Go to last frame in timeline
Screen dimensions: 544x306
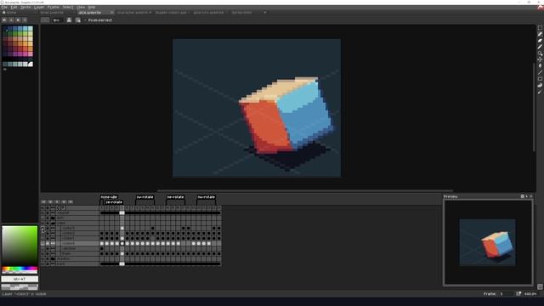click(x=71, y=201)
